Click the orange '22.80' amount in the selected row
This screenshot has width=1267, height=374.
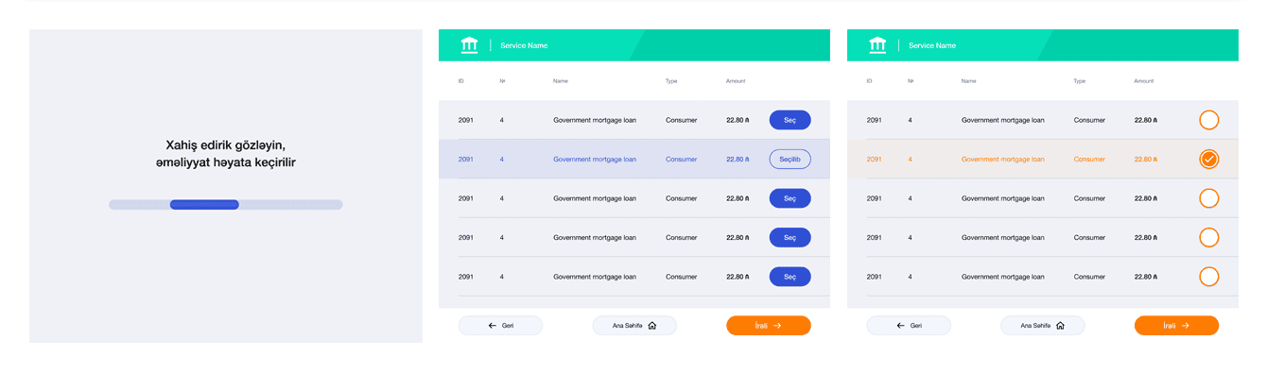1146,160
